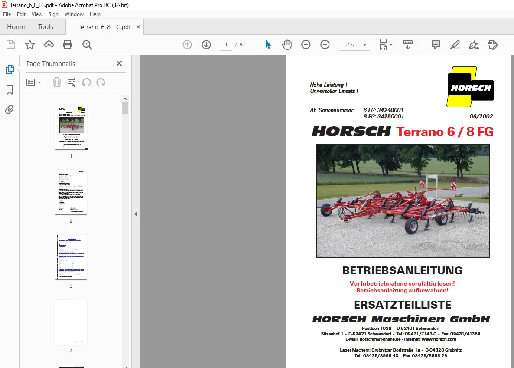Rotate page clockwise
The width and height of the screenshot is (514, 368).
pos(101,82)
